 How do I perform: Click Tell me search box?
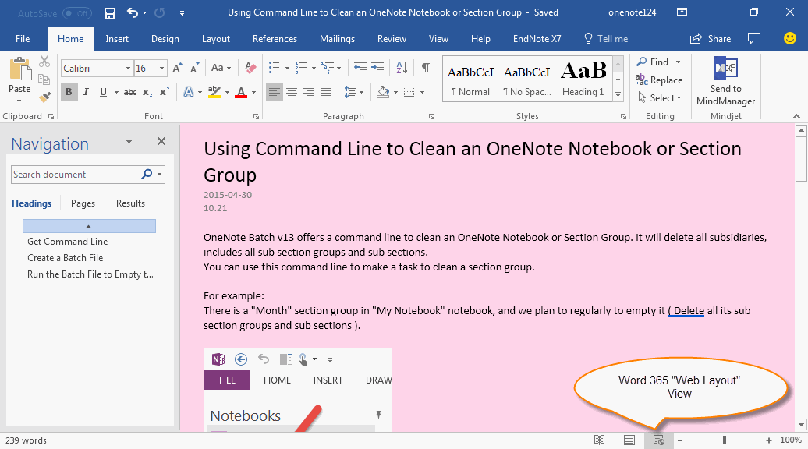605,39
